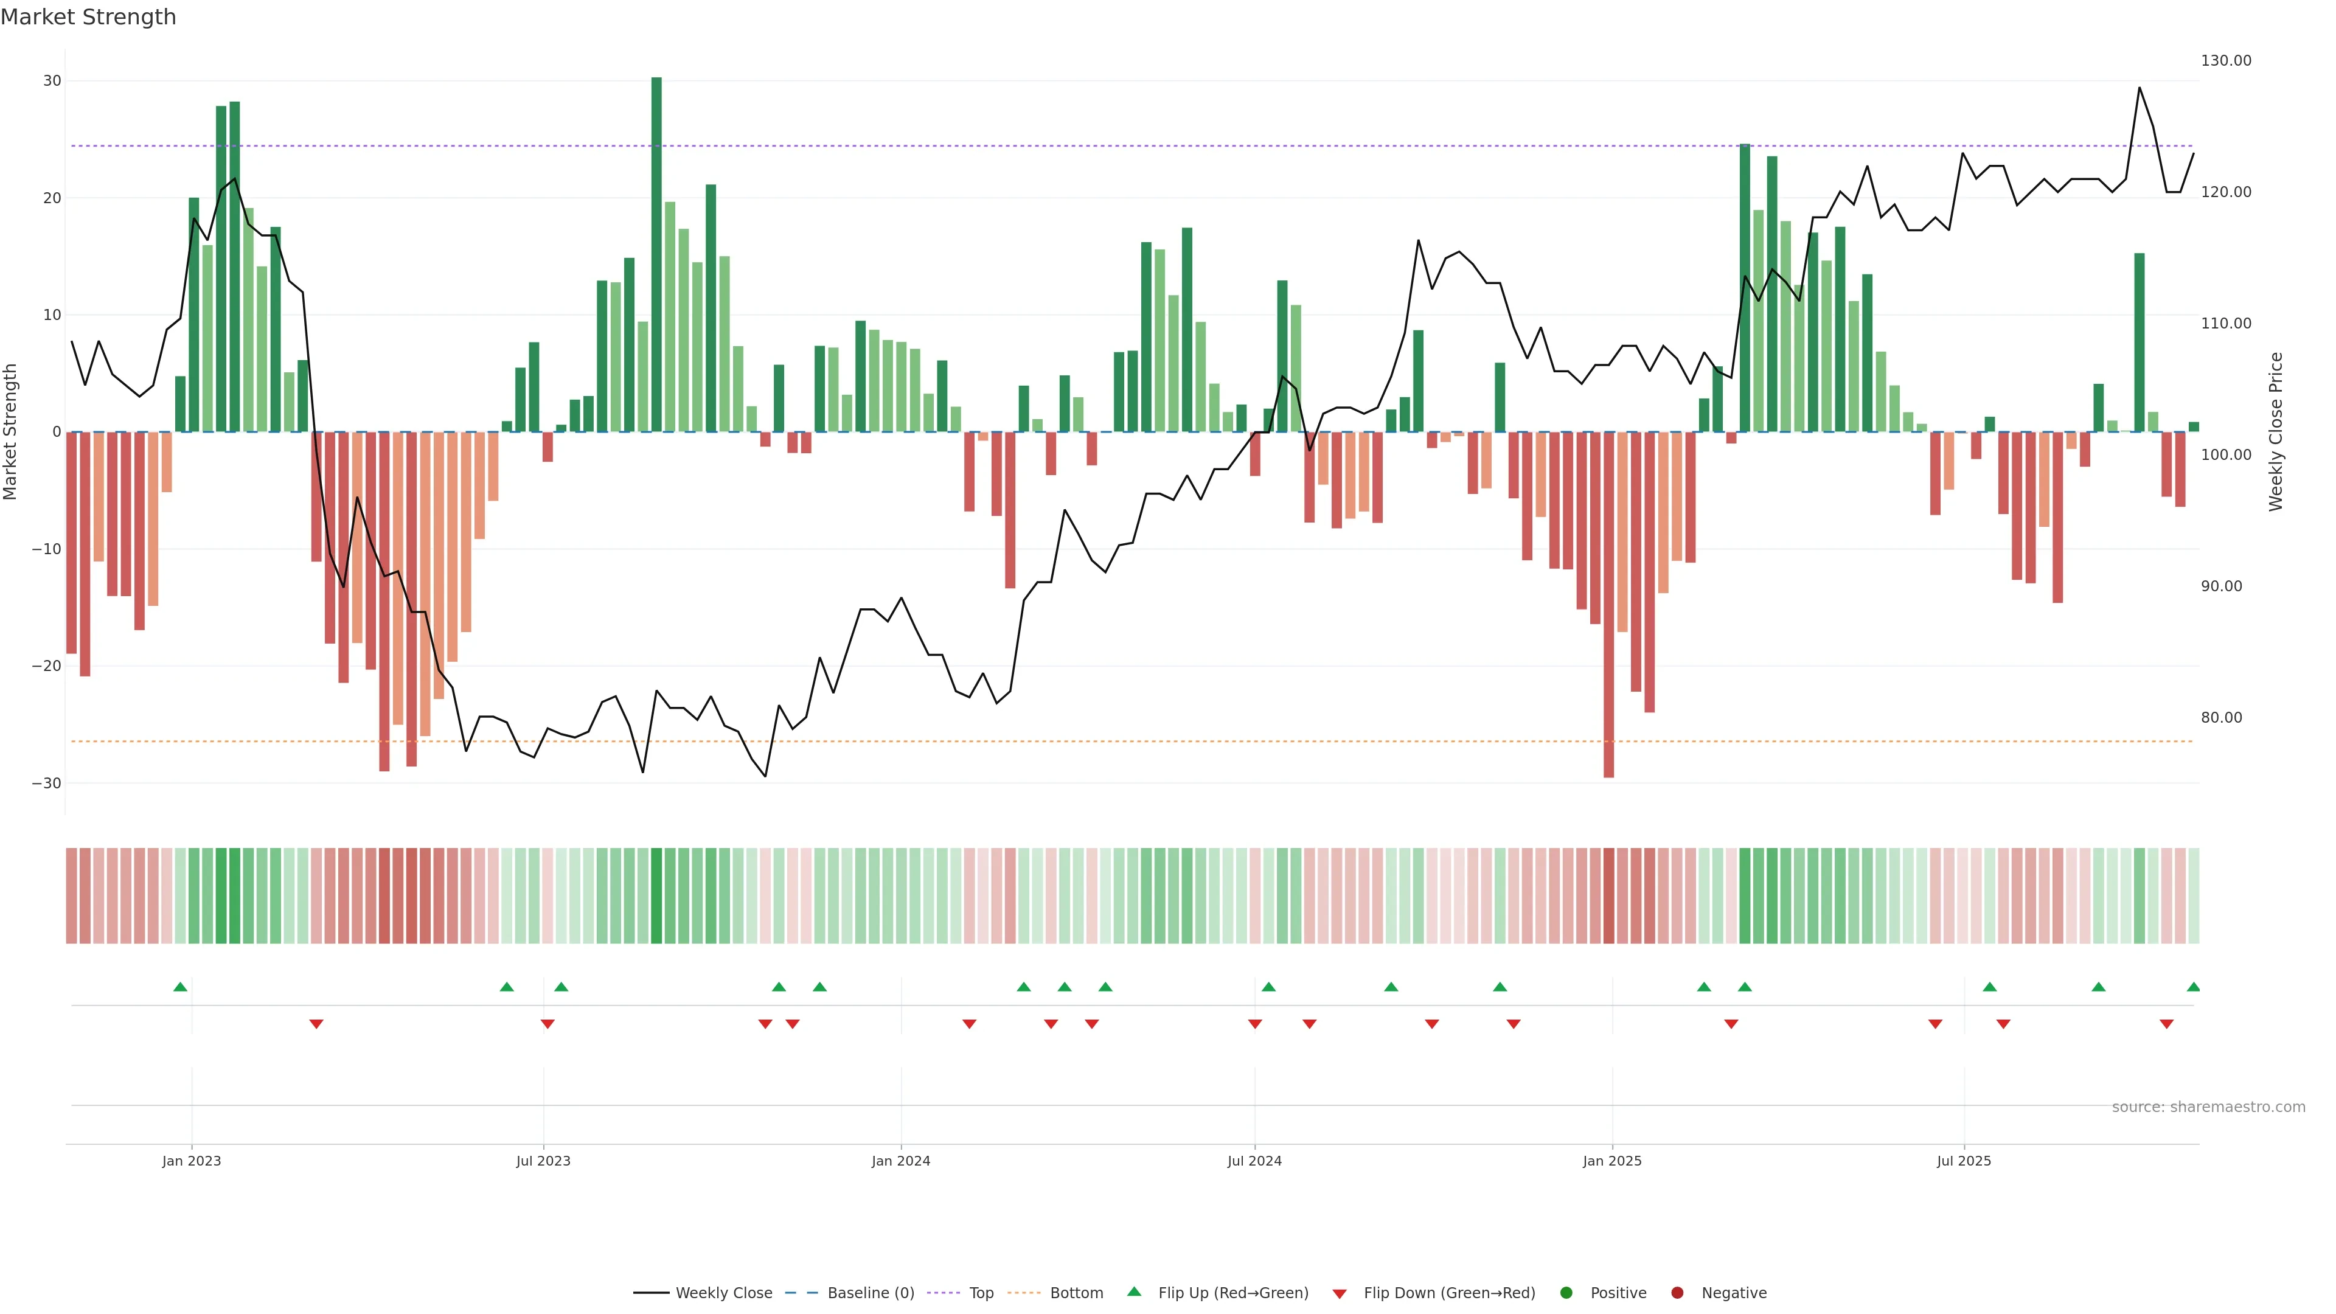Click the last red flip-down triangle marker
Screen dimensions: 2336x1314
point(2166,1024)
